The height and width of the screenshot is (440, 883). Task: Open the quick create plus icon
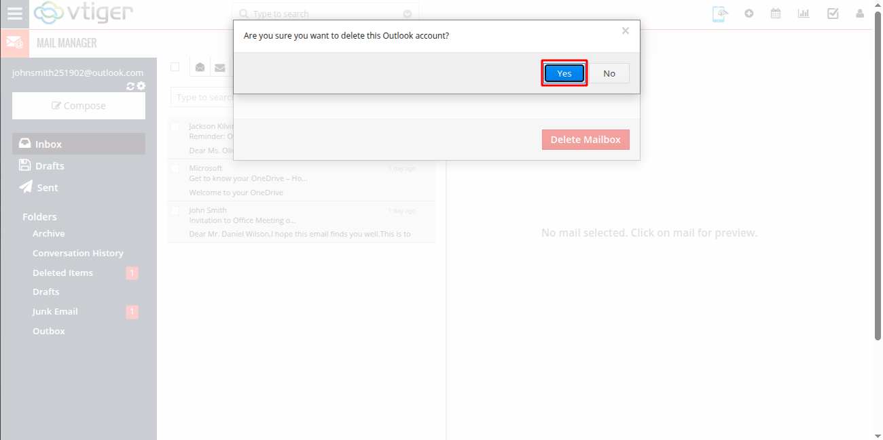click(749, 14)
